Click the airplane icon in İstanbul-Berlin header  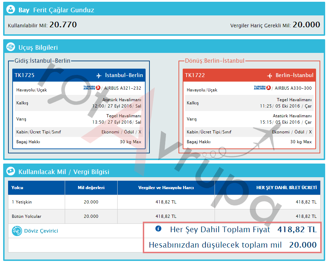[99, 75]
